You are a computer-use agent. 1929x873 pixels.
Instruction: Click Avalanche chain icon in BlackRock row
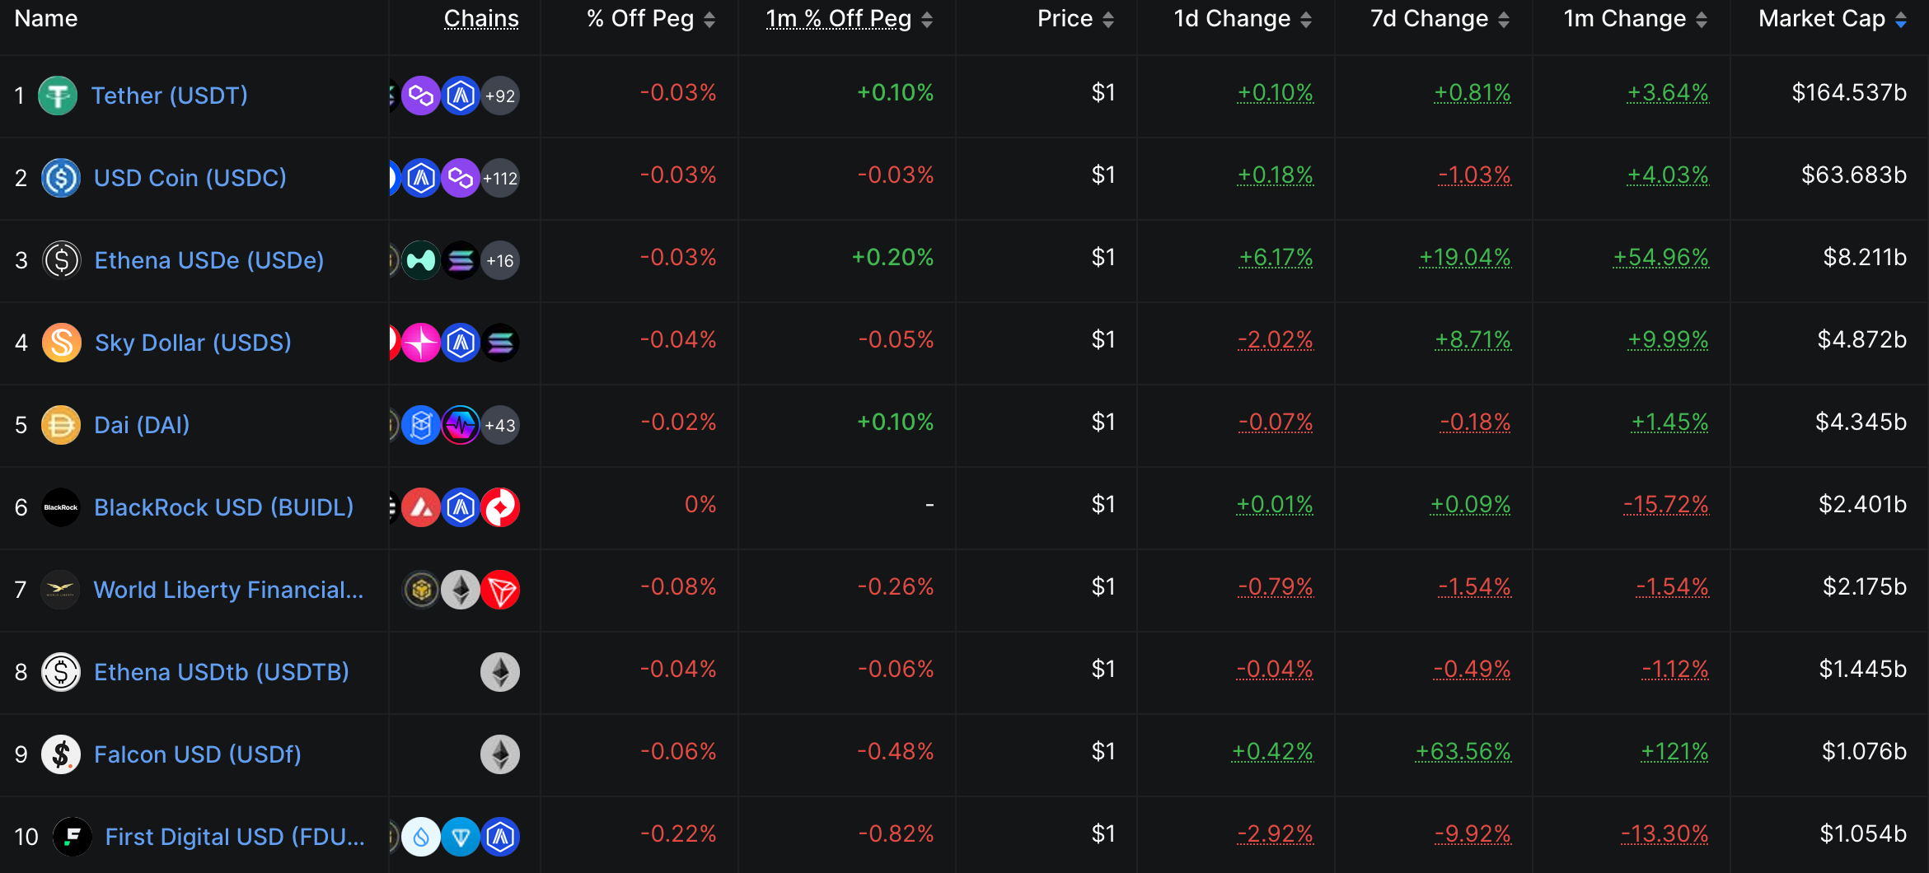(x=421, y=507)
